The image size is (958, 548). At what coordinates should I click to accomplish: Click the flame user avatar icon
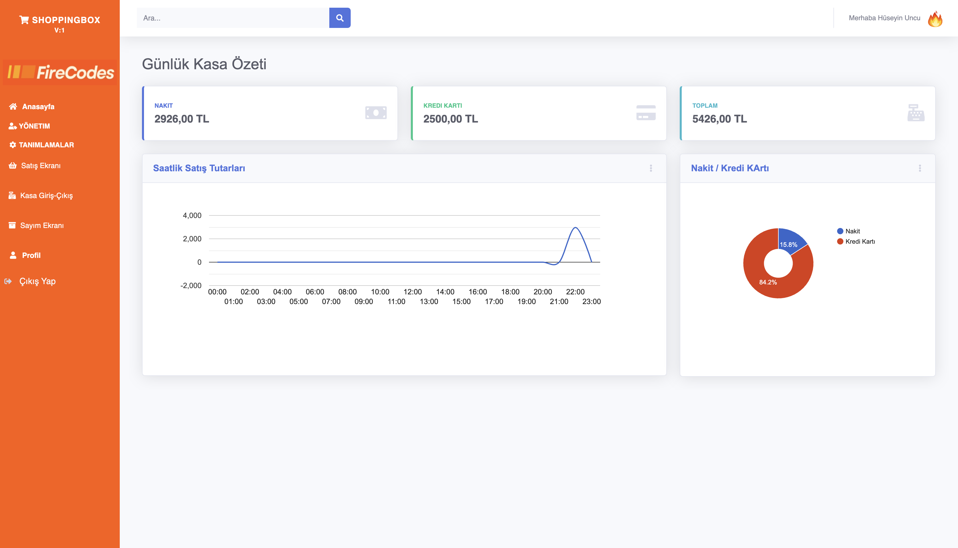click(x=935, y=19)
